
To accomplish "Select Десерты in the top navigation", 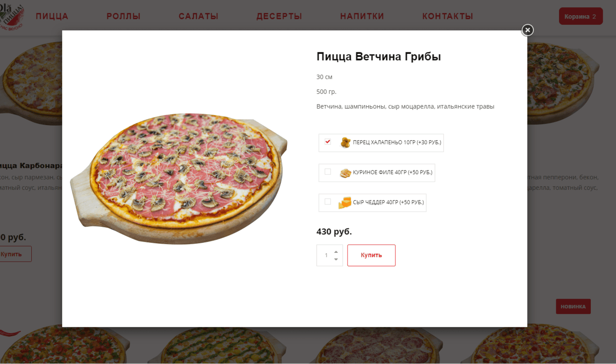I will 279,17.
